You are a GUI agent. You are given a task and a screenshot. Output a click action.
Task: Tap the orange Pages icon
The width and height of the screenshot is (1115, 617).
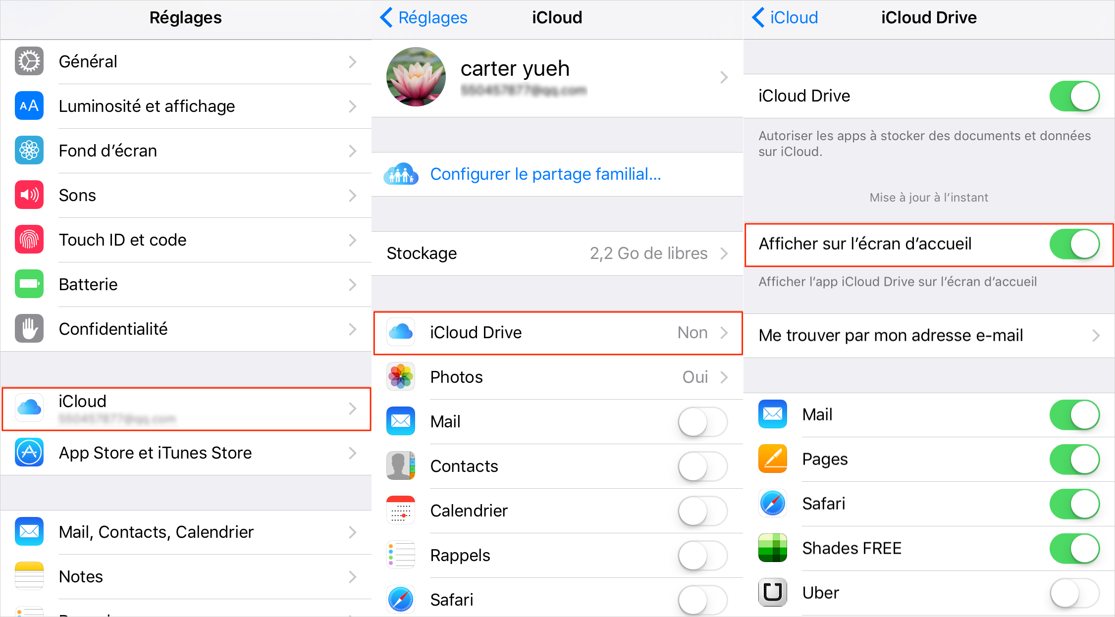[x=773, y=459]
